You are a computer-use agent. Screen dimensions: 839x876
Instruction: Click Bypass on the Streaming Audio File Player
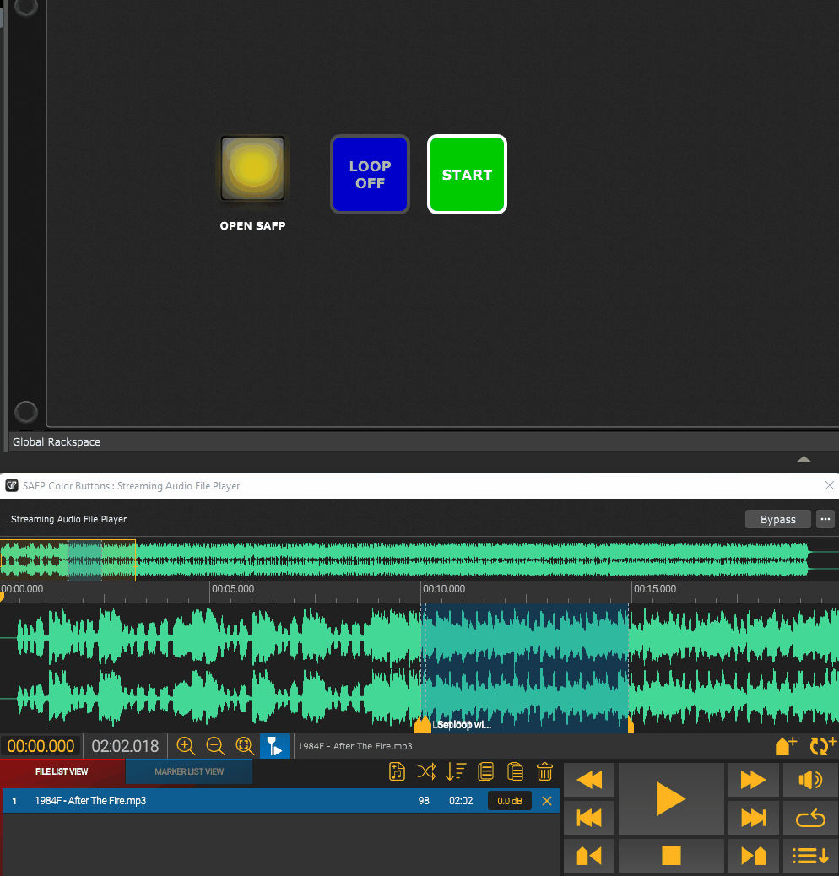point(777,519)
